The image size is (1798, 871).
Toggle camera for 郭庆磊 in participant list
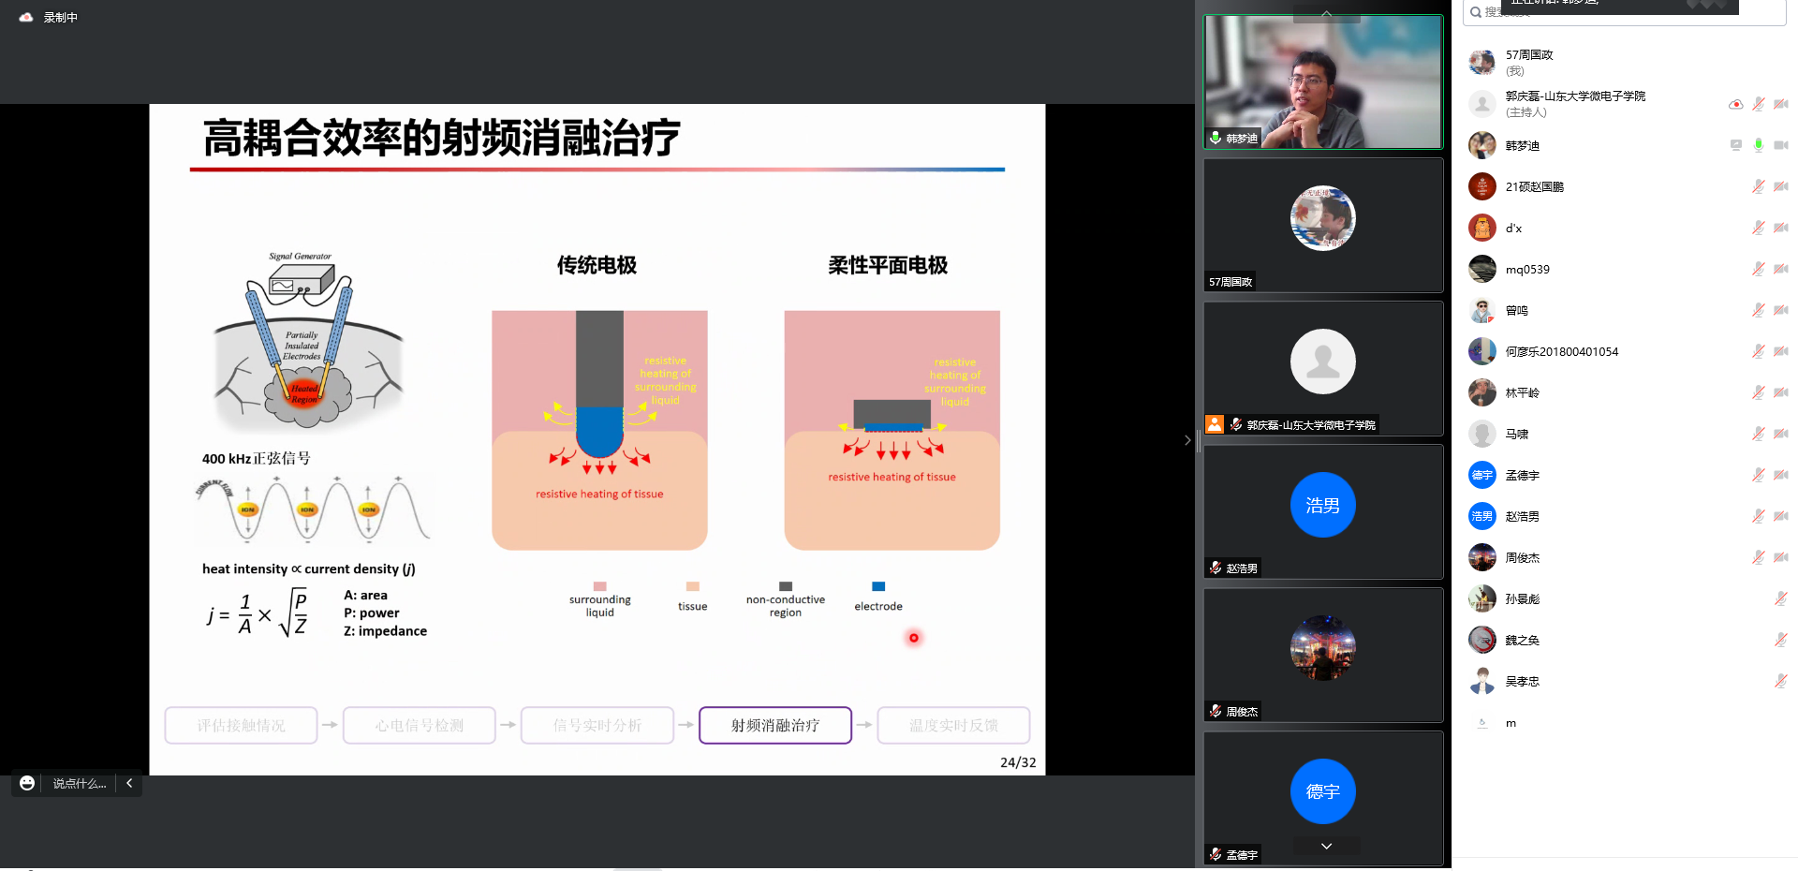[1781, 104]
